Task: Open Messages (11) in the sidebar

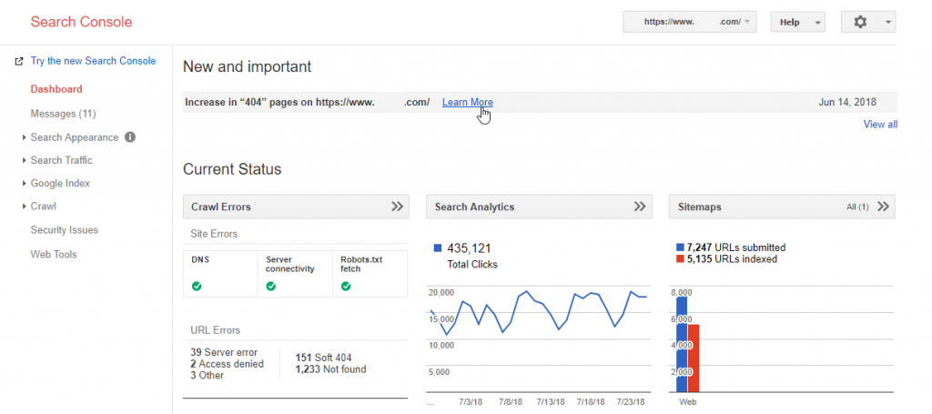Action: 63,114
